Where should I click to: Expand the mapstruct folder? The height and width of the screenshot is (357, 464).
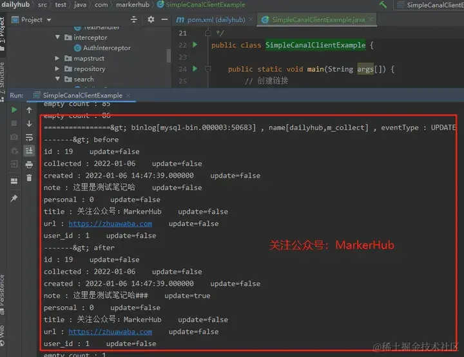pyautogui.click(x=57, y=58)
